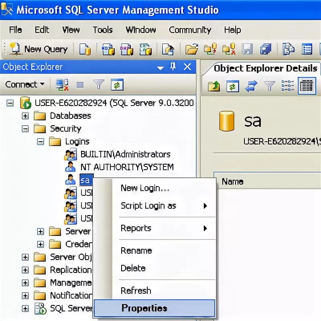
Task: Select the Object Explorer Details tab
Action: pos(265,68)
